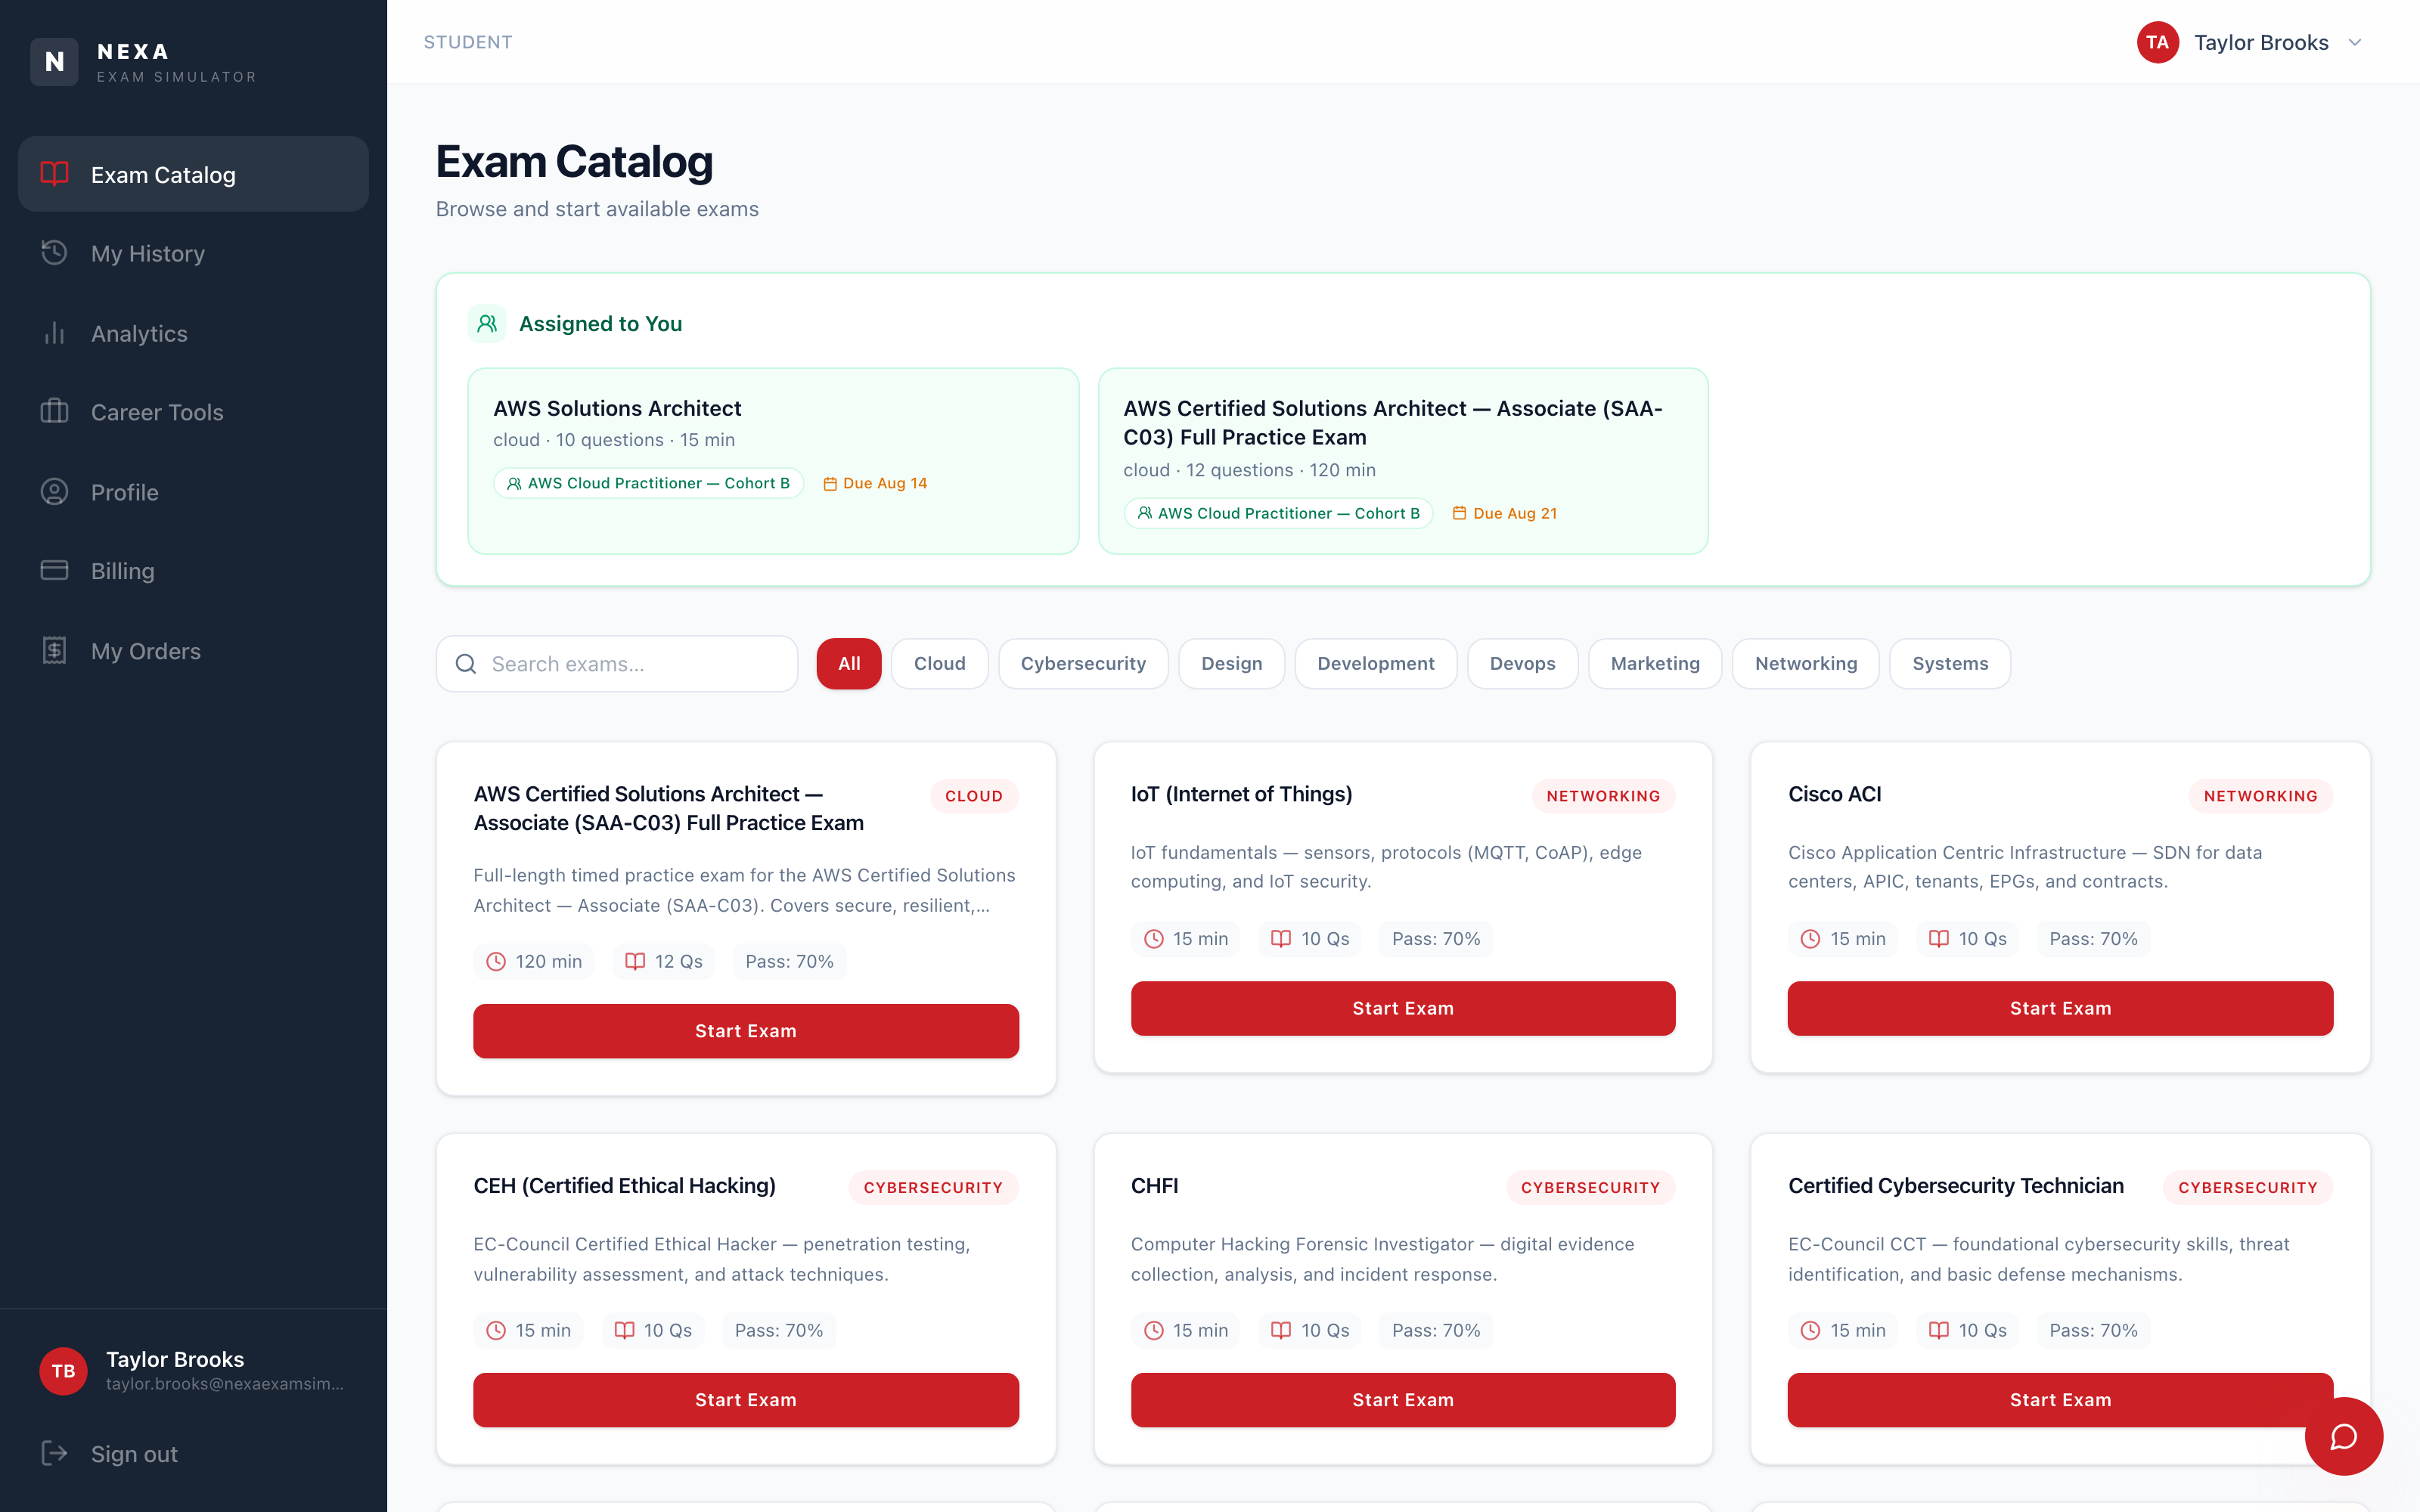Filter exams by Cloud
This screenshot has width=2420, height=1512.
(940, 664)
